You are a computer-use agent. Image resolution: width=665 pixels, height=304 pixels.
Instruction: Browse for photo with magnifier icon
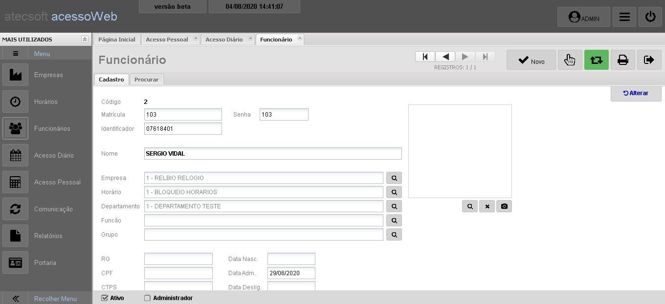point(470,206)
